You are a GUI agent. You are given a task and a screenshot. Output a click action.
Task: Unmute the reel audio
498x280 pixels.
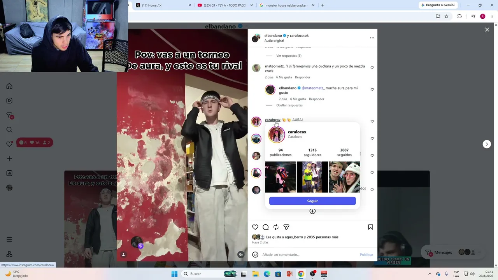[241, 255]
